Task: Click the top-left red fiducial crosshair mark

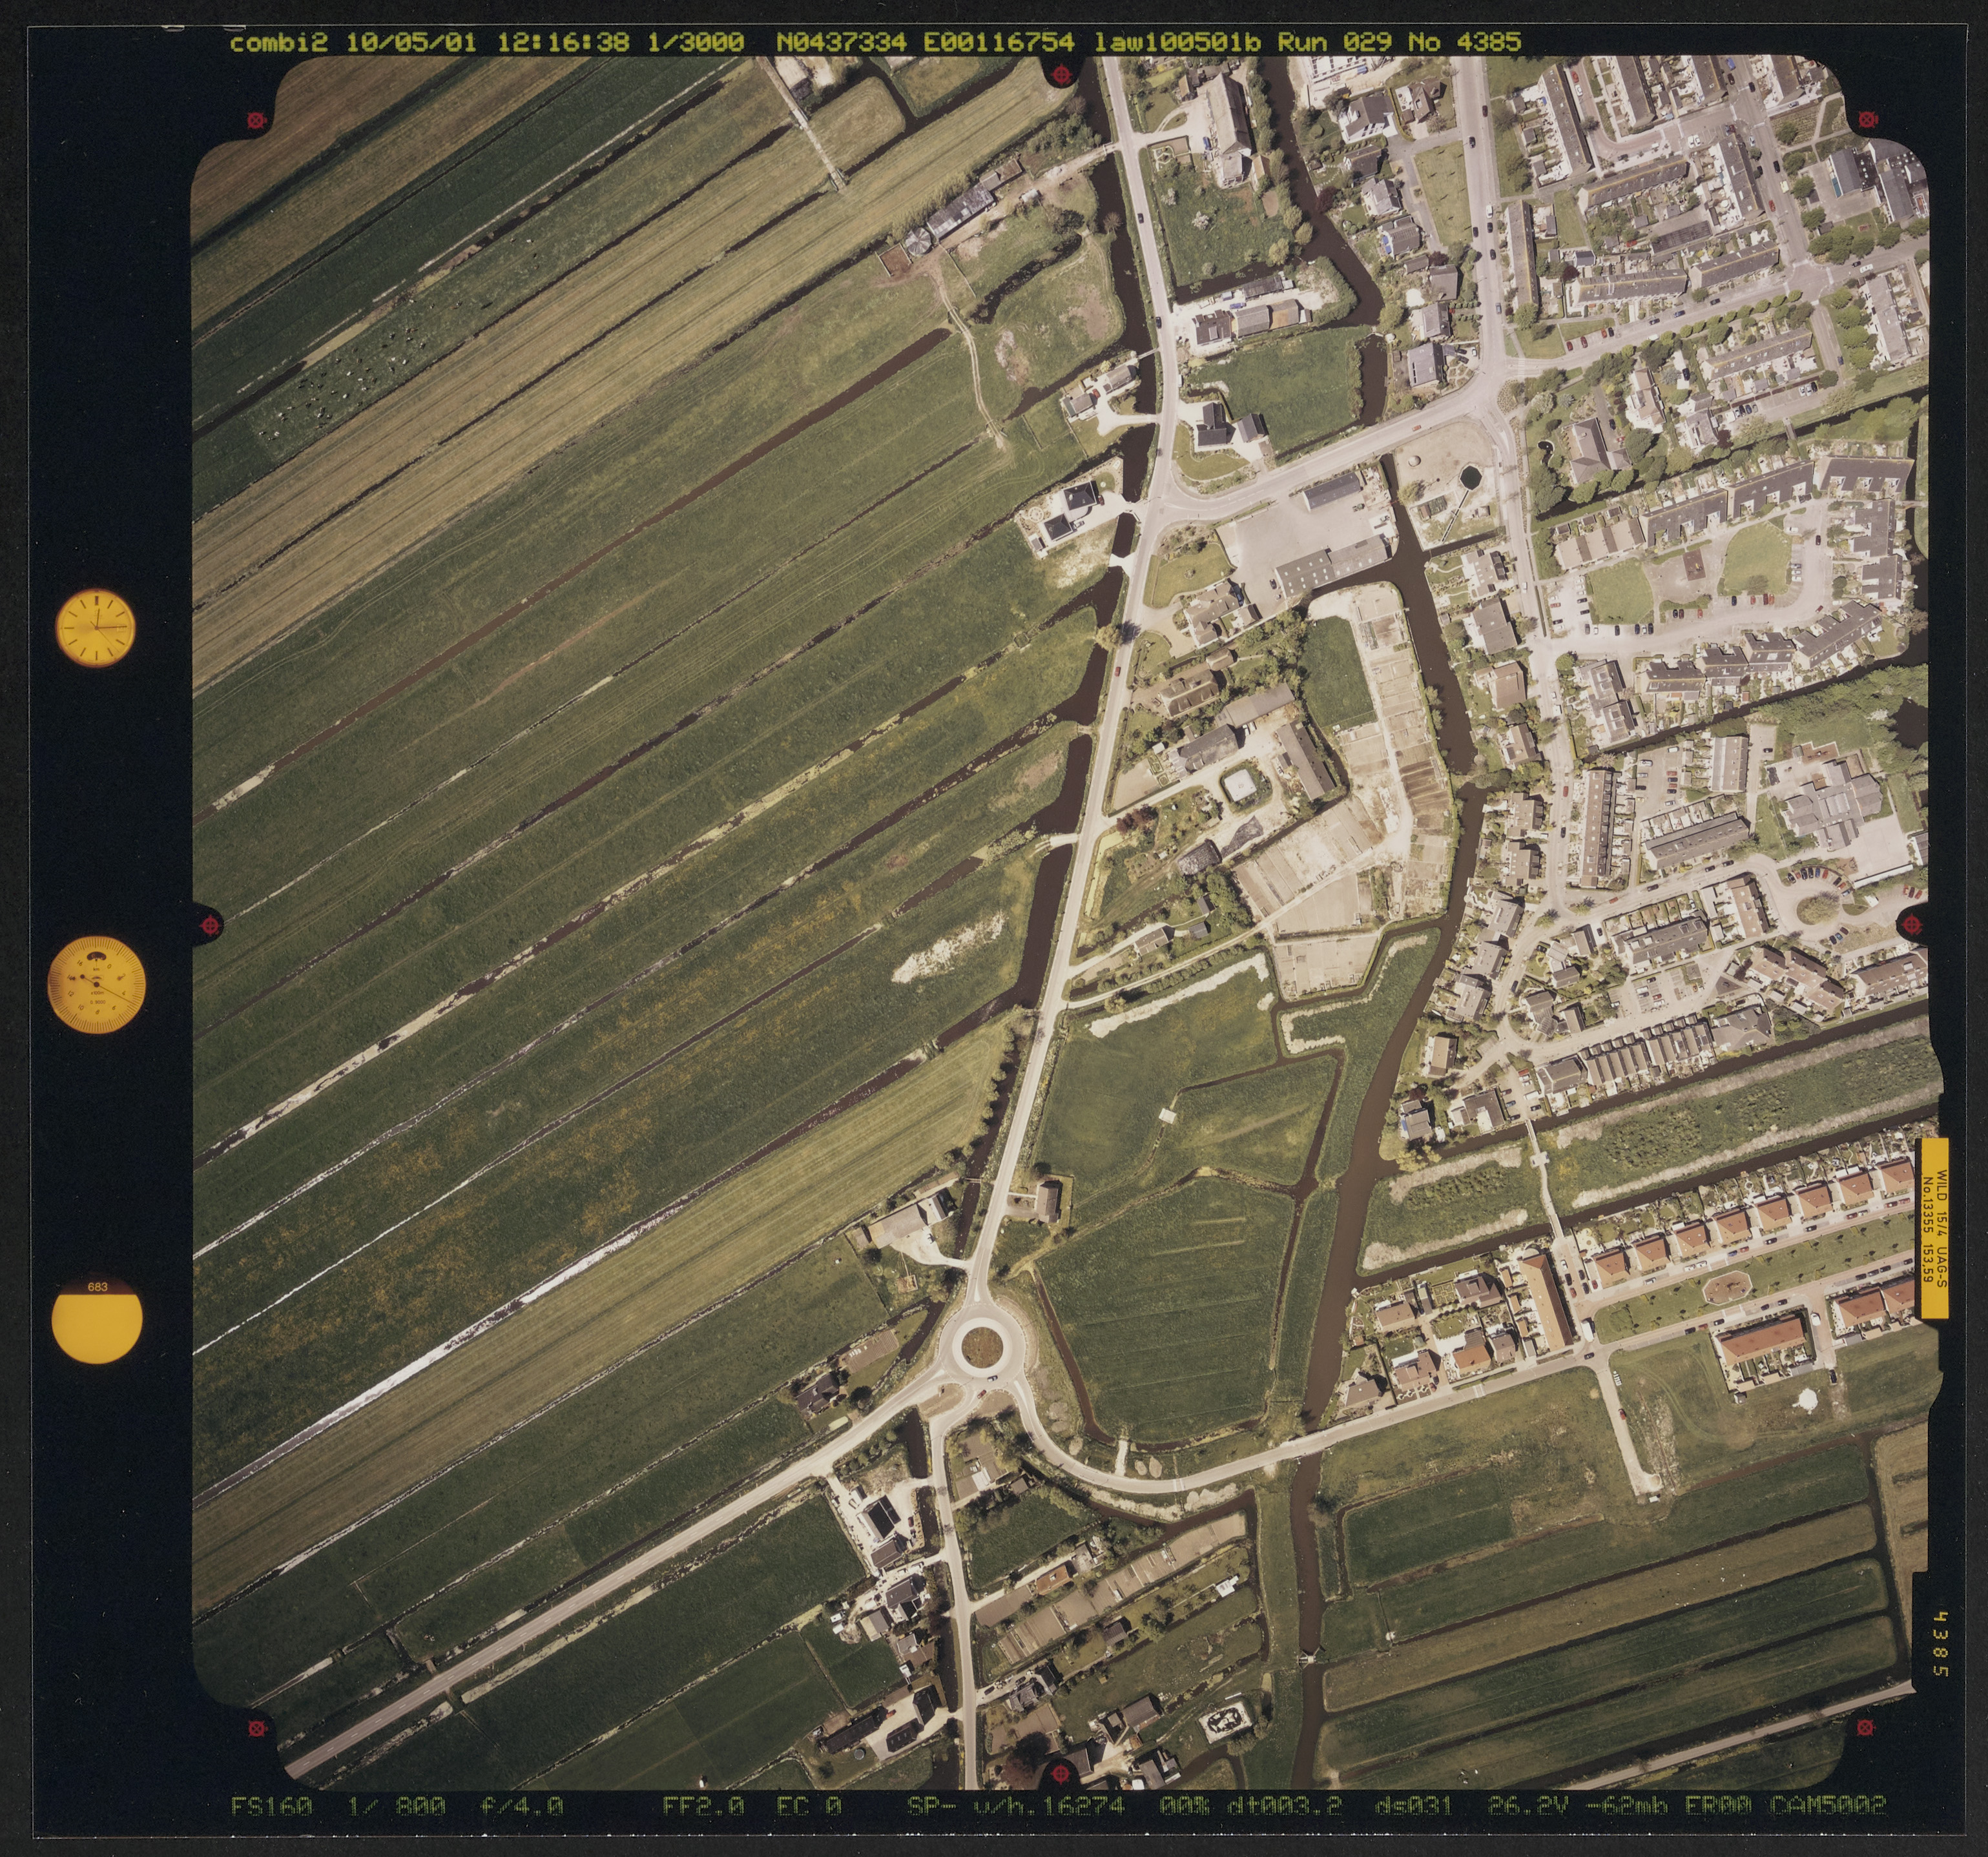Action: pyautogui.click(x=257, y=120)
